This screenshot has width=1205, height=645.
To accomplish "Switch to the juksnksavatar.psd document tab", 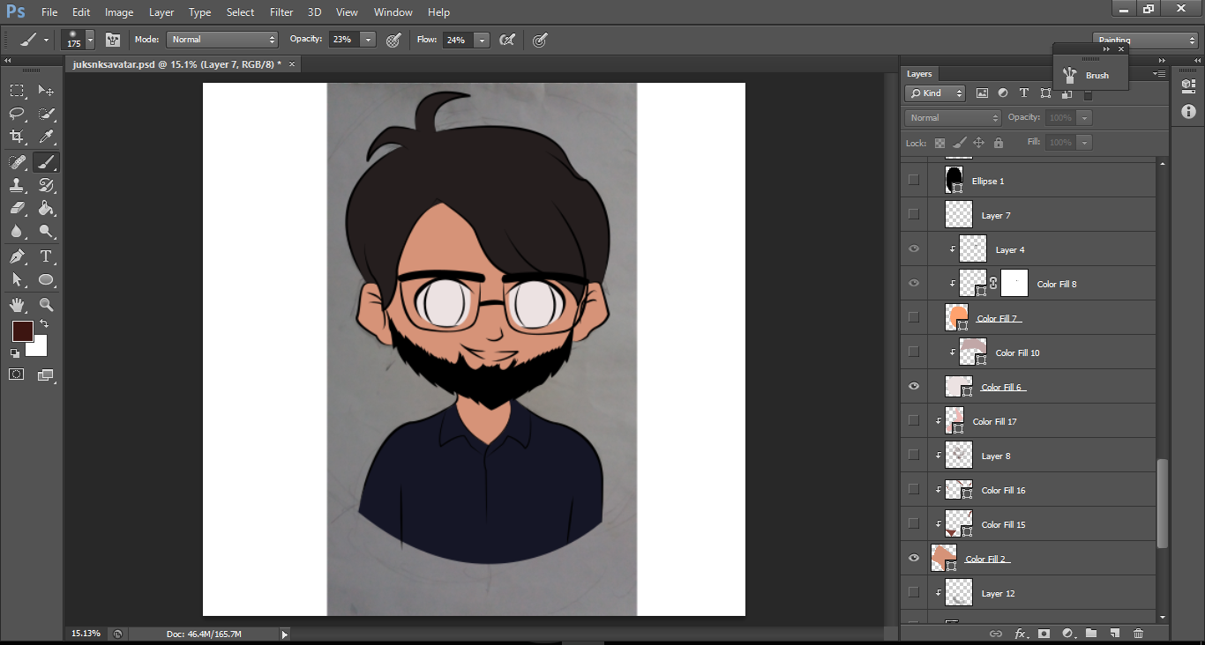I will [x=176, y=64].
